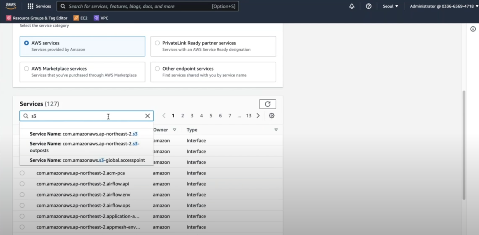Open the Resource Groups & Tag Editor shortcut
Viewport: 479px width, 235px height.
tap(37, 18)
